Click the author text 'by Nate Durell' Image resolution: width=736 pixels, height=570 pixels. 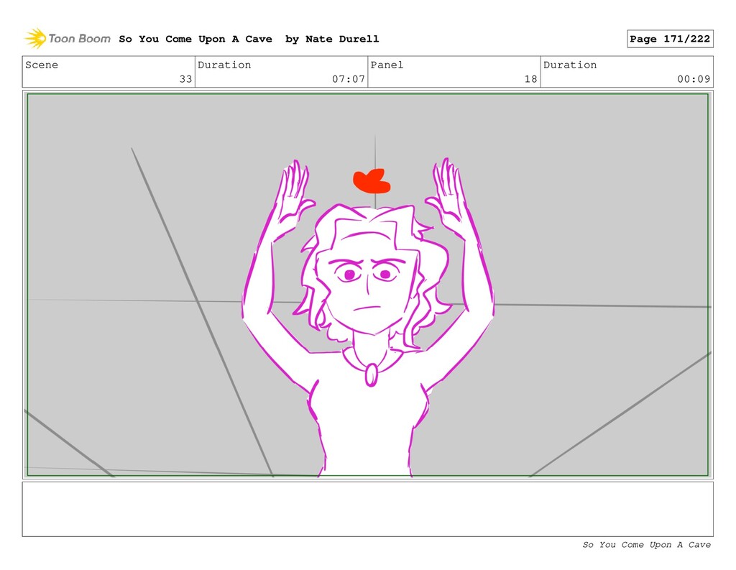(332, 39)
